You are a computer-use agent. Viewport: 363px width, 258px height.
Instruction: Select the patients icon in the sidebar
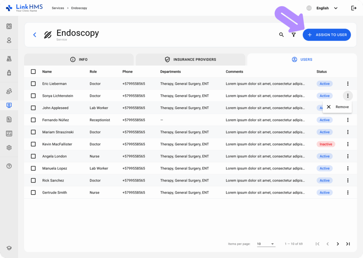tap(9, 40)
